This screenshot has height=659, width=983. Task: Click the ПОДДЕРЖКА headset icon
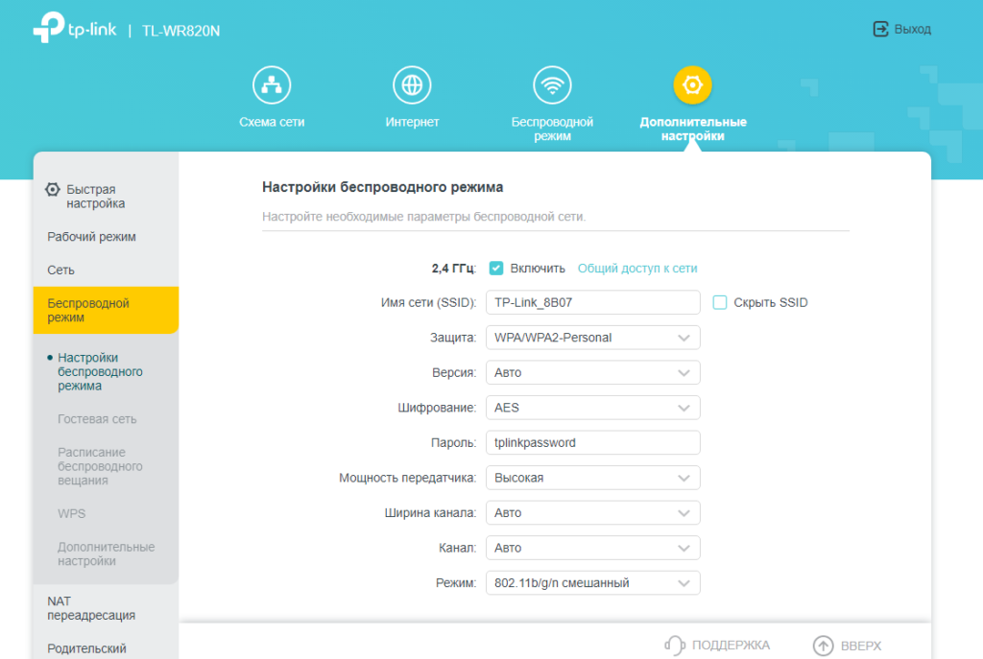point(675,646)
